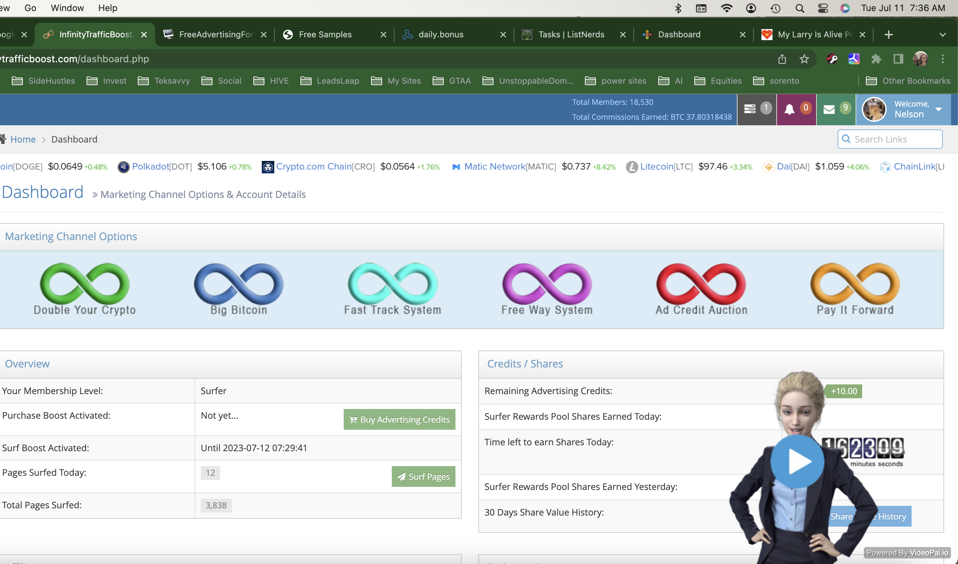
Task: Click the Surf Pages button
Action: point(423,476)
